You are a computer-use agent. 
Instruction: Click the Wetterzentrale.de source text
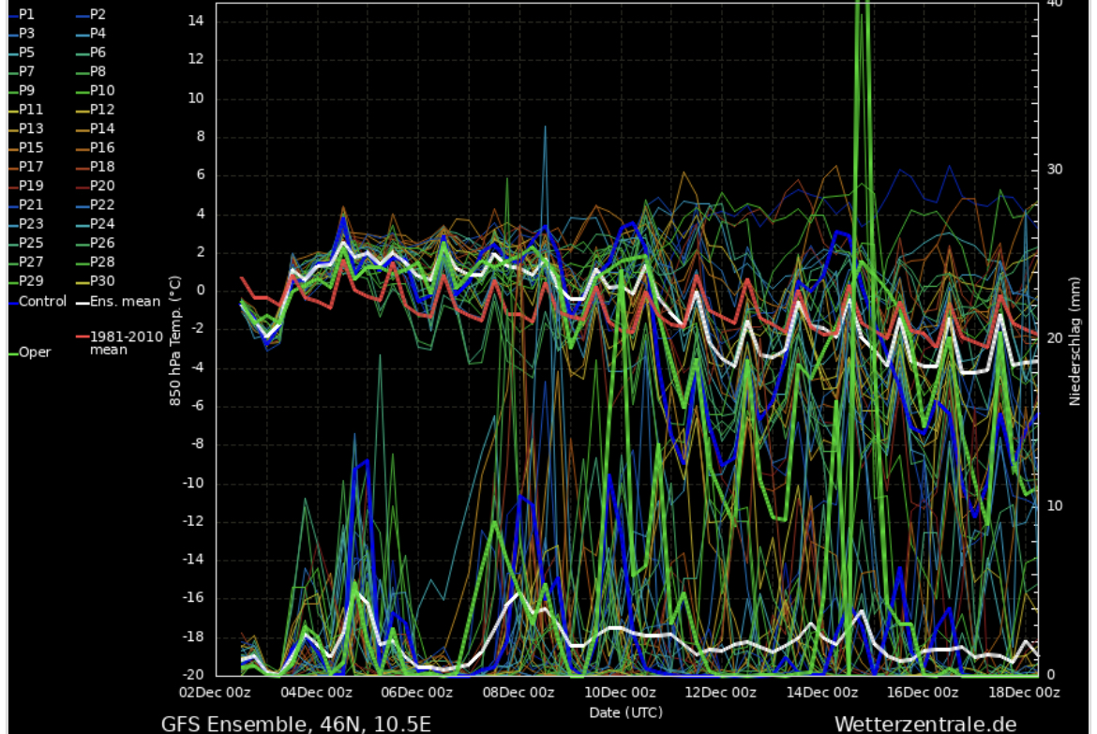point(924,723)
